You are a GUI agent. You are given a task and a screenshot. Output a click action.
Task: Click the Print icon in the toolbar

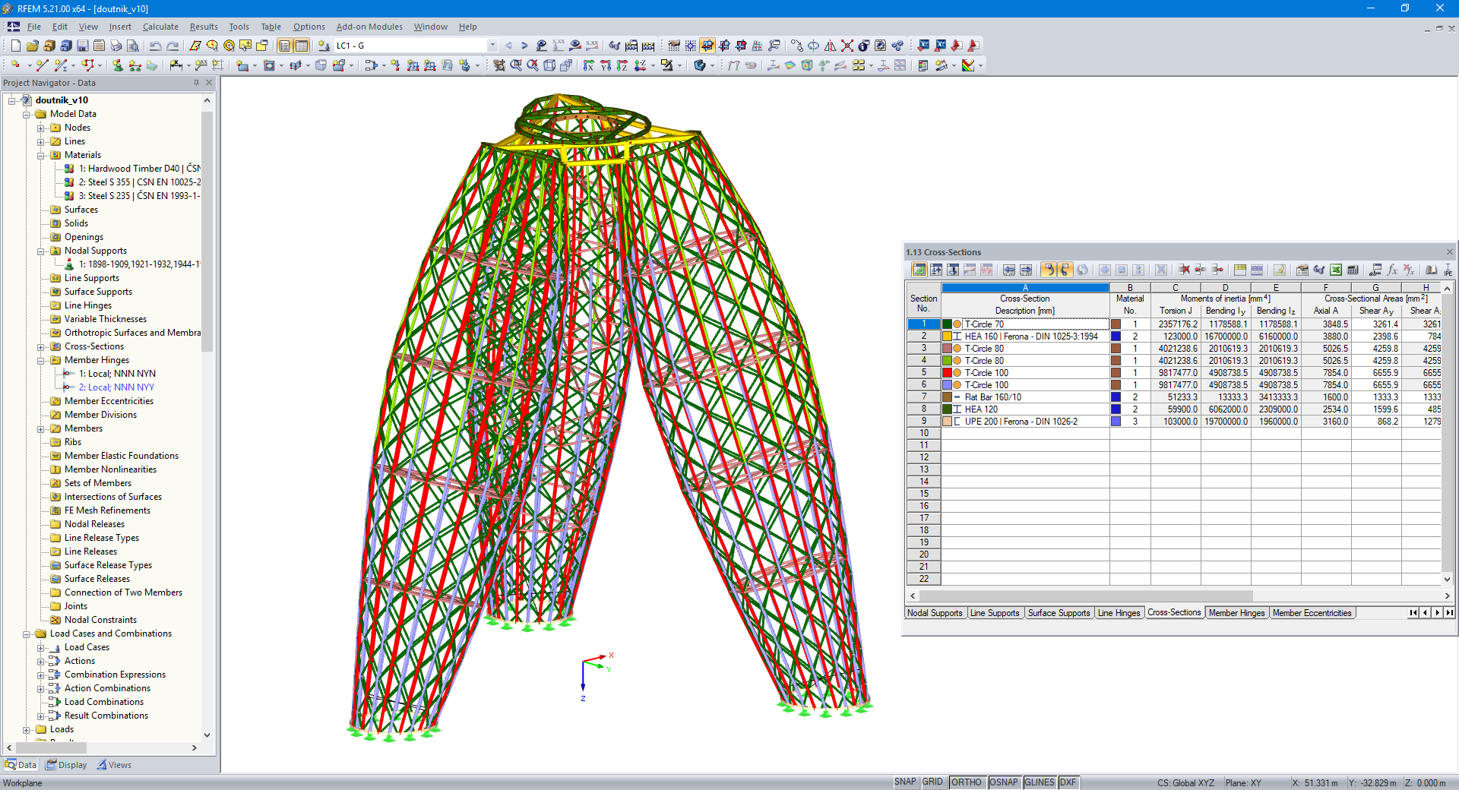116,46
